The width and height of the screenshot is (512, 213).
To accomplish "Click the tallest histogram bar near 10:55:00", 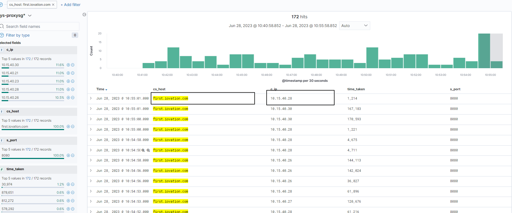I will [484, 51].
